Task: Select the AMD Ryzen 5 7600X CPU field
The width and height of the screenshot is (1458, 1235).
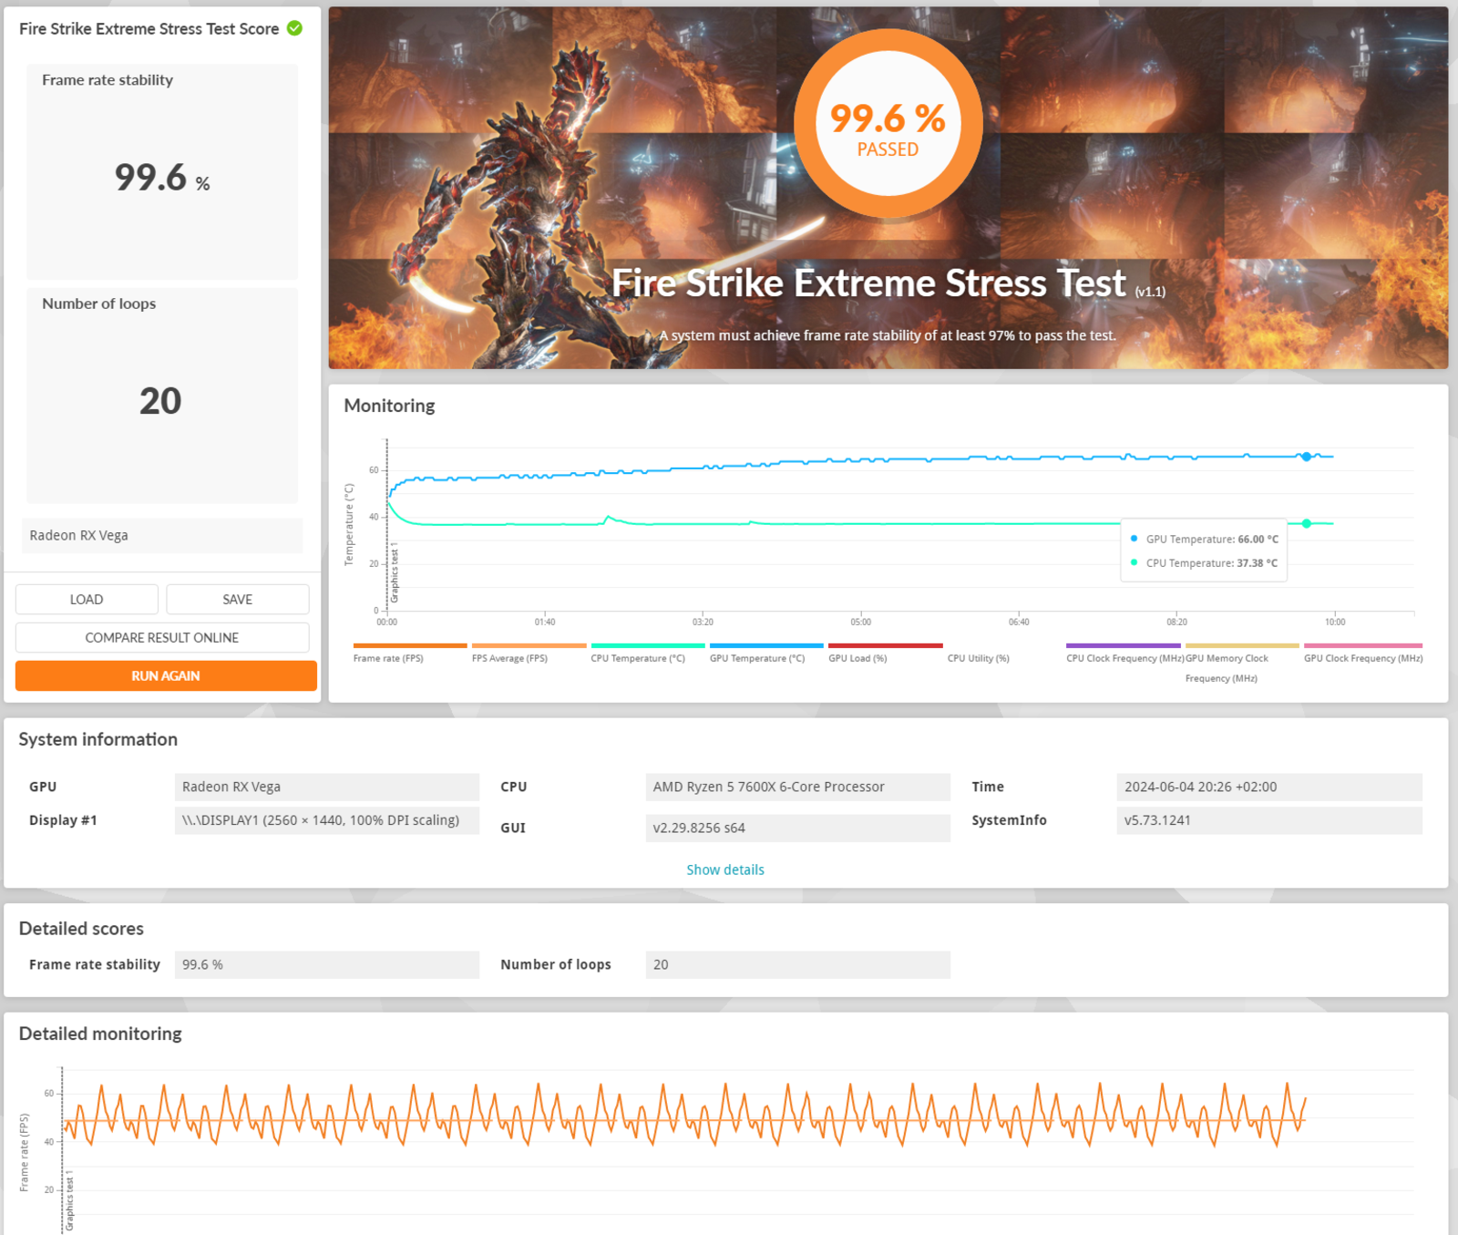Action: tap(797, 787)
